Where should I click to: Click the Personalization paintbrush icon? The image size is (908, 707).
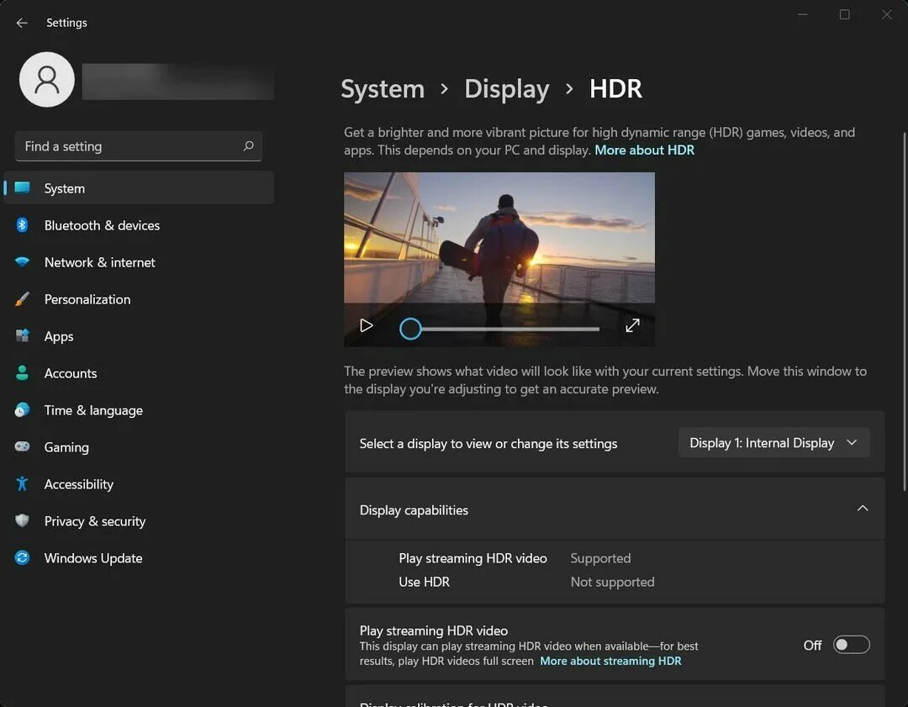[22, 298]
